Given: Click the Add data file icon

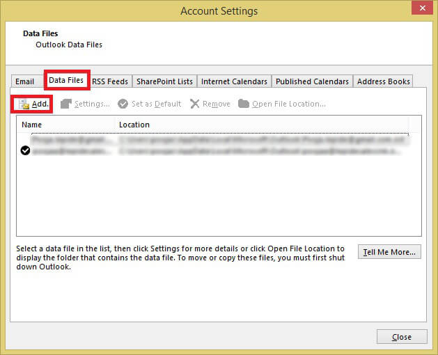Looking at the screenshot, I should (x=24, y=104).
